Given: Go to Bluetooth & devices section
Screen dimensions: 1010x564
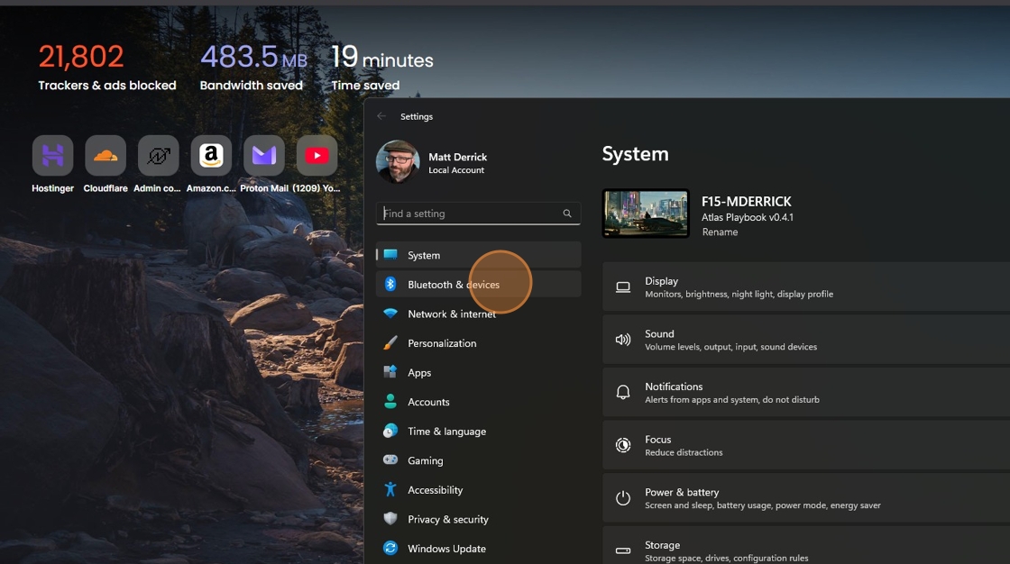Looking at the screenshot, I should (479, 284).
